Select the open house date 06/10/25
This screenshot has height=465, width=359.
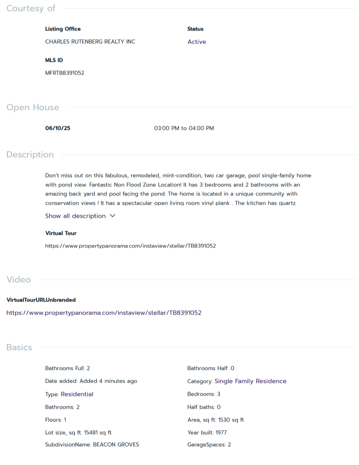[x=58, y=128]
